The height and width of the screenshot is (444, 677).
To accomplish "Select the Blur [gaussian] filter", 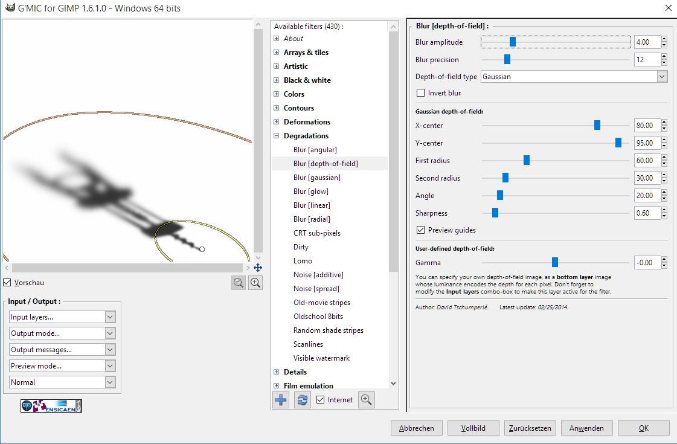I will (316, 178).
